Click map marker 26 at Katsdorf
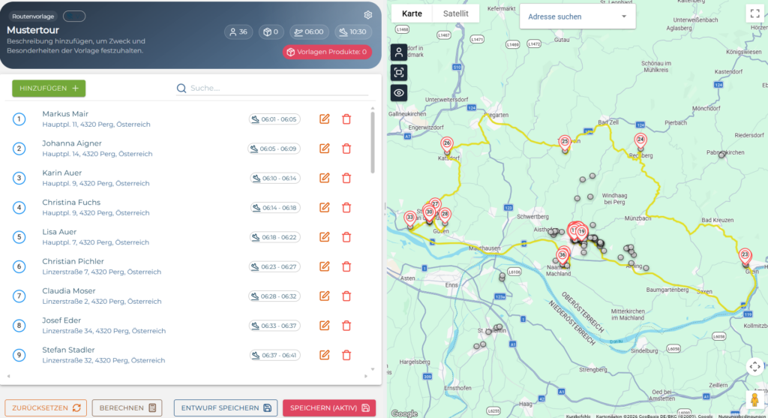This screenshot has height=418, width=768. point(447,145)
